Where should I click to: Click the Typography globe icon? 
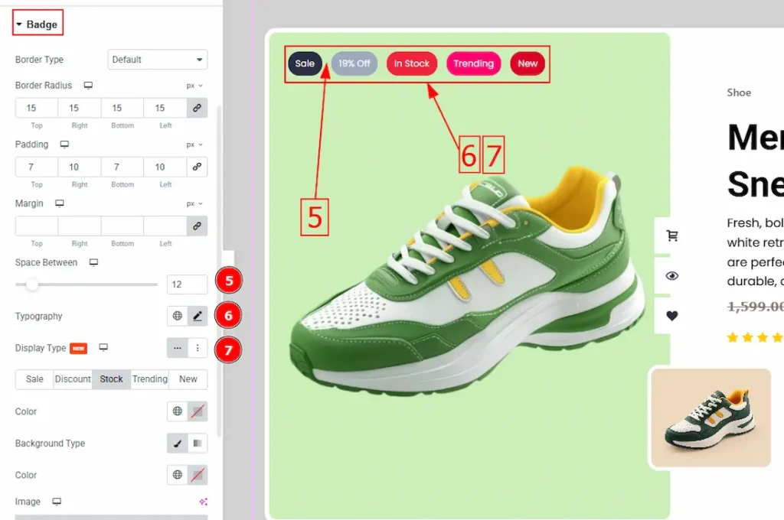(x=178, y=316)
